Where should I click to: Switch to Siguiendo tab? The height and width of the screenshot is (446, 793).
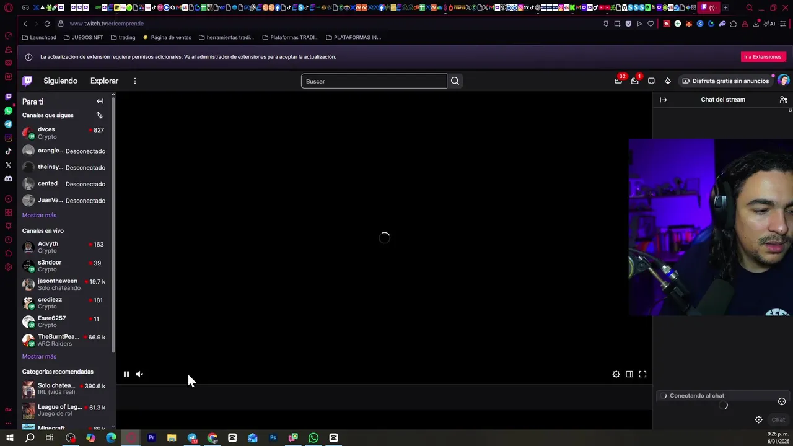click(x=60, y=81)
